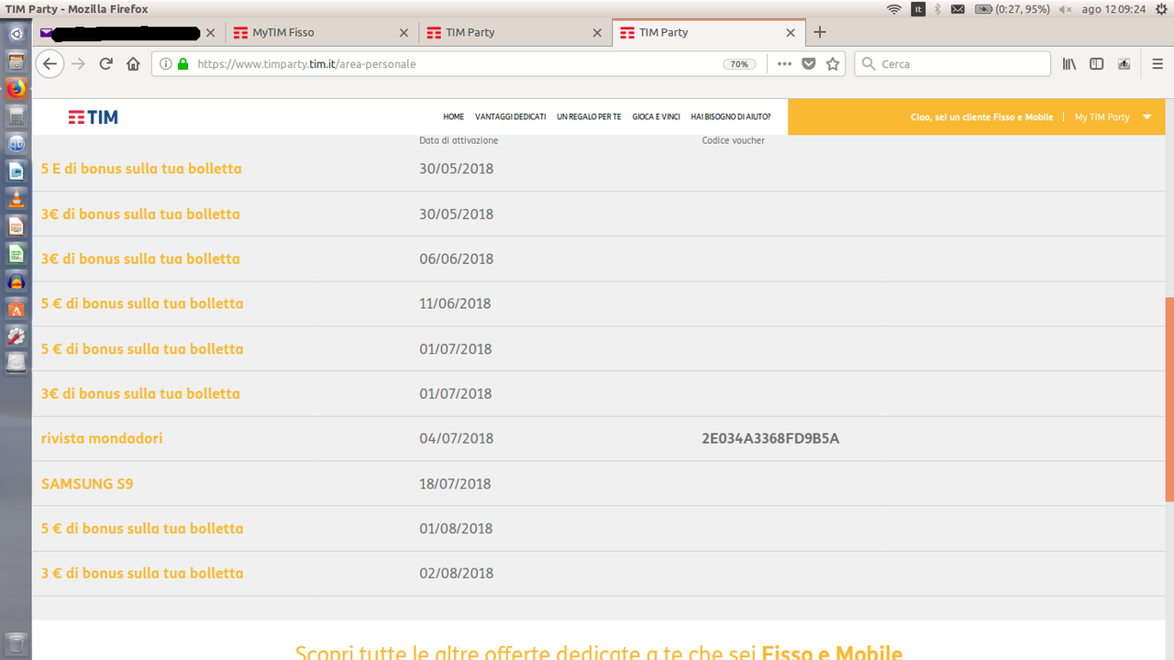The height and width of the screenshot is (660, 1174).
Task: Open the keyboard layout 'It' indicator
Action: tap(918, 9)
